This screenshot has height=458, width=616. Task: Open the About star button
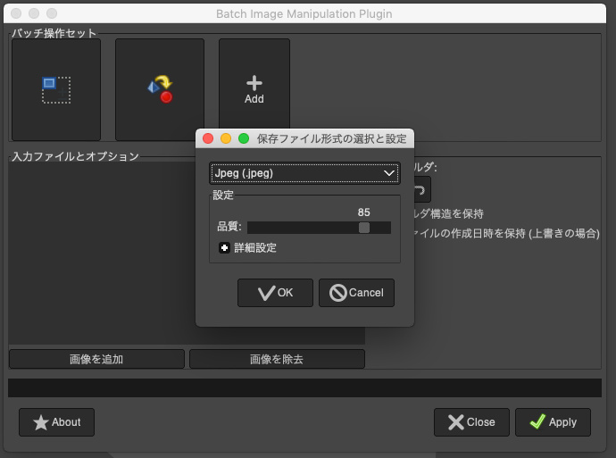56,422
